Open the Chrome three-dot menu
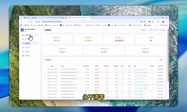 point(167,22)
